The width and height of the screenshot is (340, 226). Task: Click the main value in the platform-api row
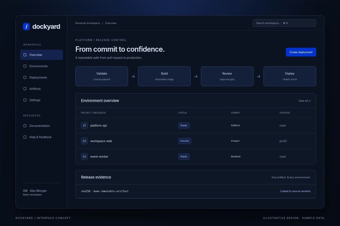tap(283, 125)
